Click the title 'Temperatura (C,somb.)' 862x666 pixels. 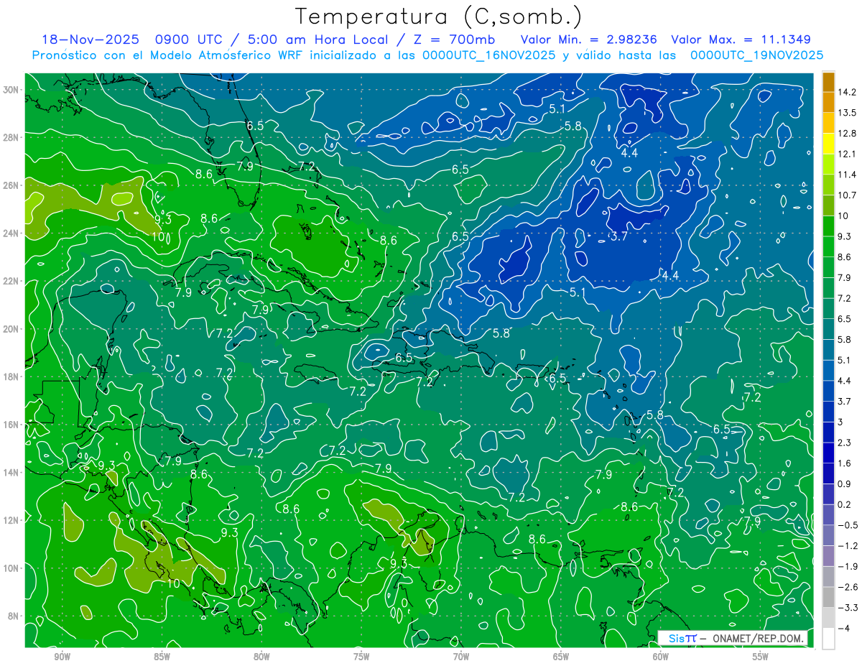click(439, 17)
